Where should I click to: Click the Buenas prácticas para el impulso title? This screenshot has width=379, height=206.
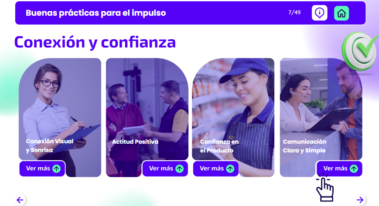pos(96,13)
